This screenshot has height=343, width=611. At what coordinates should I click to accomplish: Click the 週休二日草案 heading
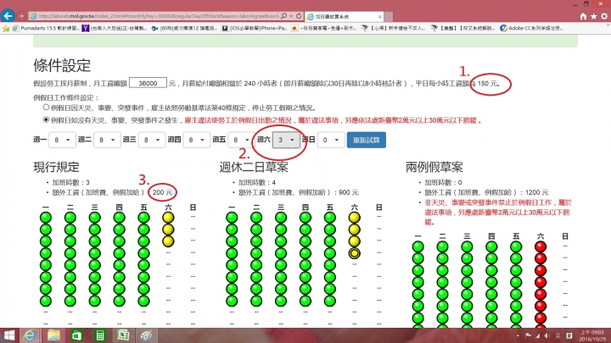(254, 167)
